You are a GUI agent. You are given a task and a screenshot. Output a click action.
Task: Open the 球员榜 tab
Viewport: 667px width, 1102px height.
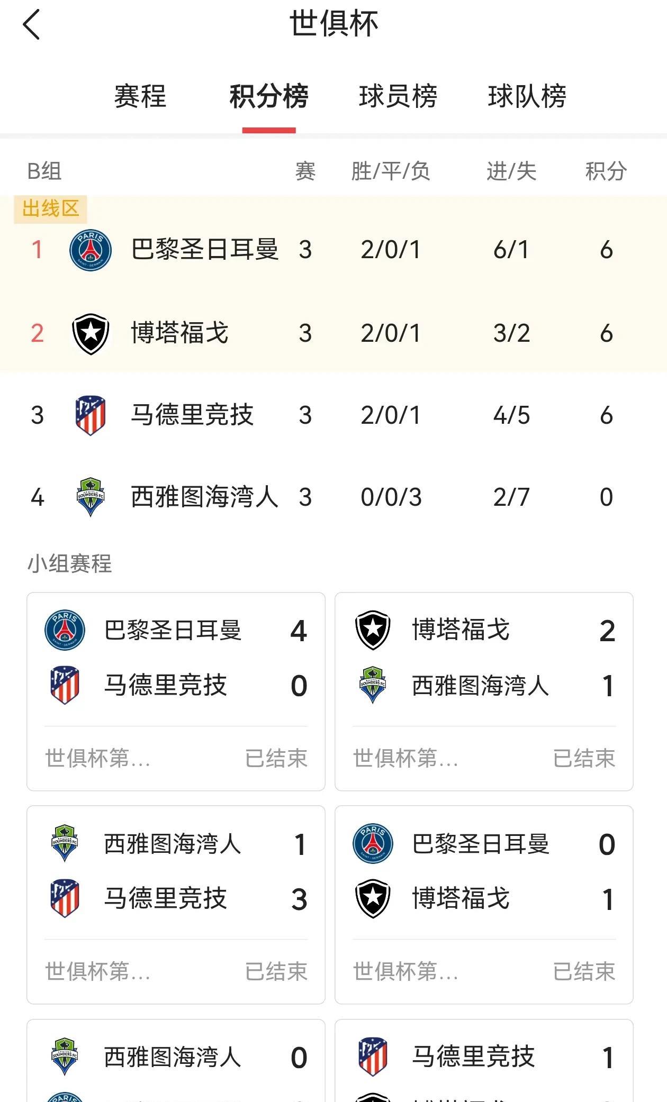point(398,96)
